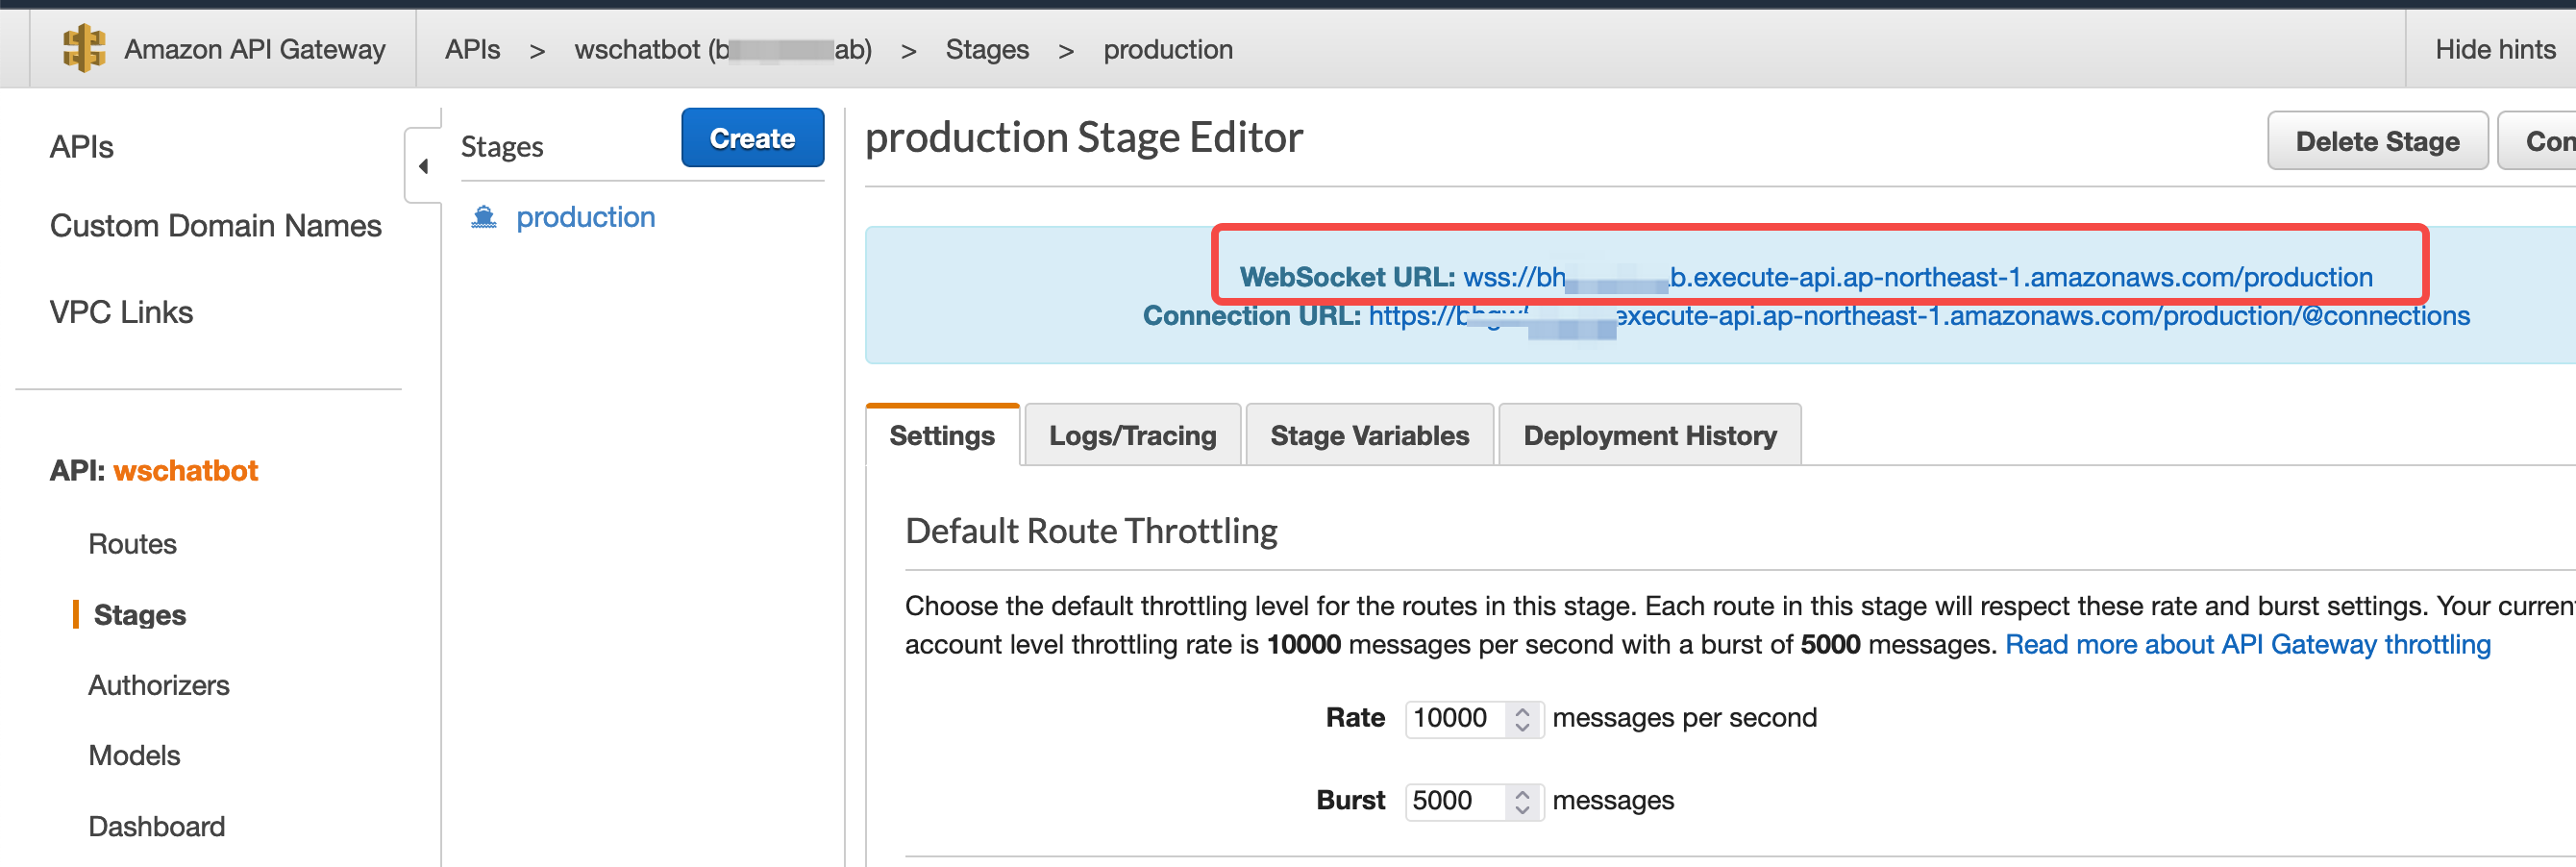The height and width of the screenshot is (867, 2576).
Task: Select the production stage in the tree
Action: [x=585, y=217]
